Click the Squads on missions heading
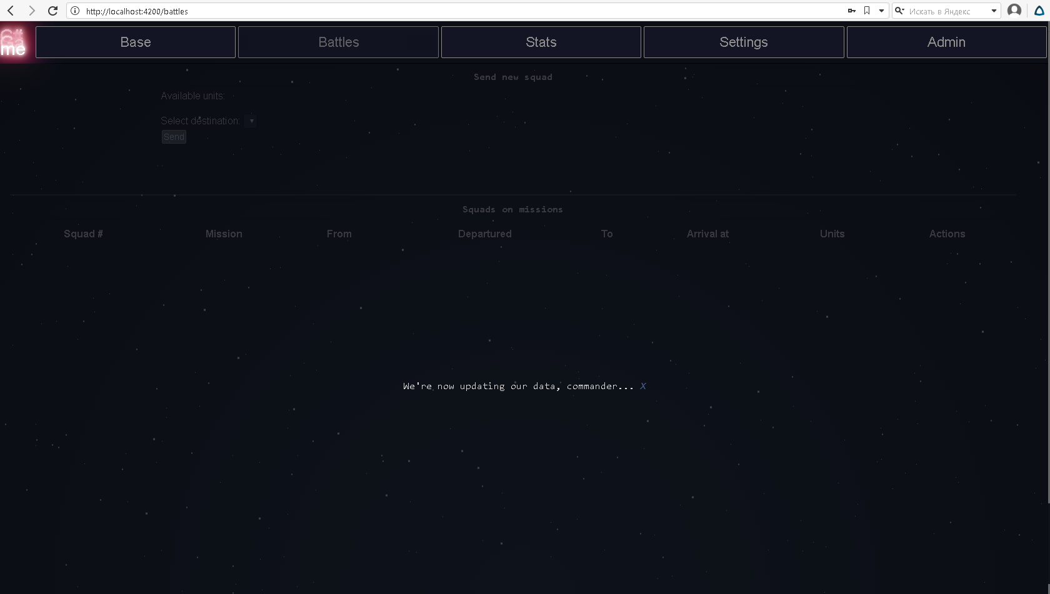The image size is (1050, 594). click(512, 209)
